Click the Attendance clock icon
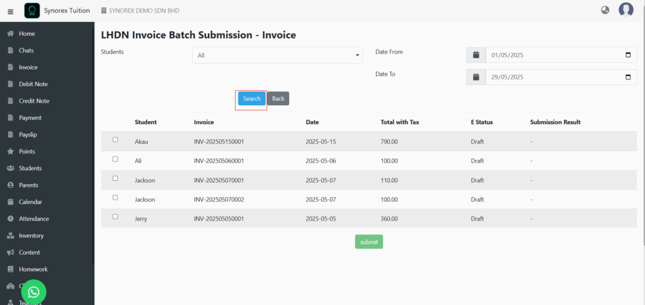The height and width of the screenshot is (305, 645). (11, 219)
